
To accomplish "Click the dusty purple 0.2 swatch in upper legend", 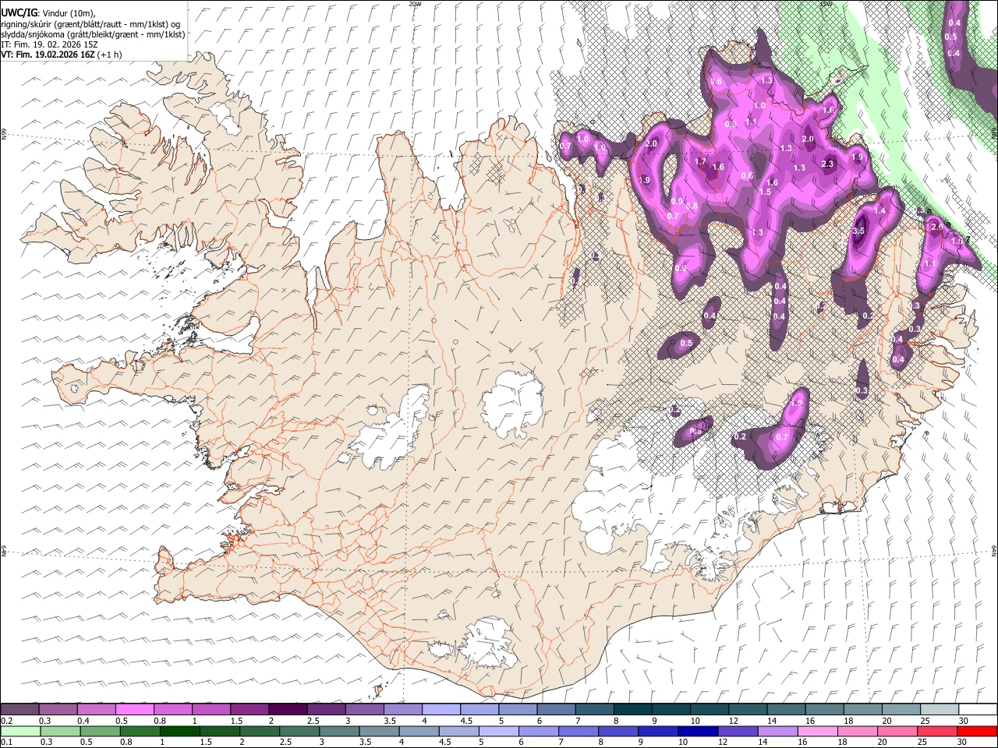I will point(19,710).
